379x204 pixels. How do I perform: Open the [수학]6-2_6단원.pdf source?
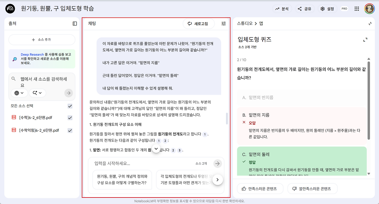[x=36, y=117]
